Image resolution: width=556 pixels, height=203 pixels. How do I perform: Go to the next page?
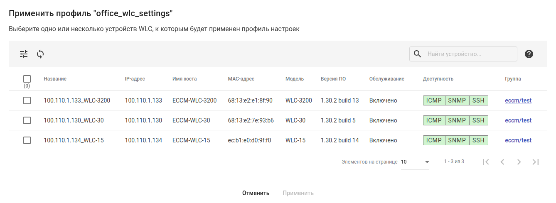519,162
